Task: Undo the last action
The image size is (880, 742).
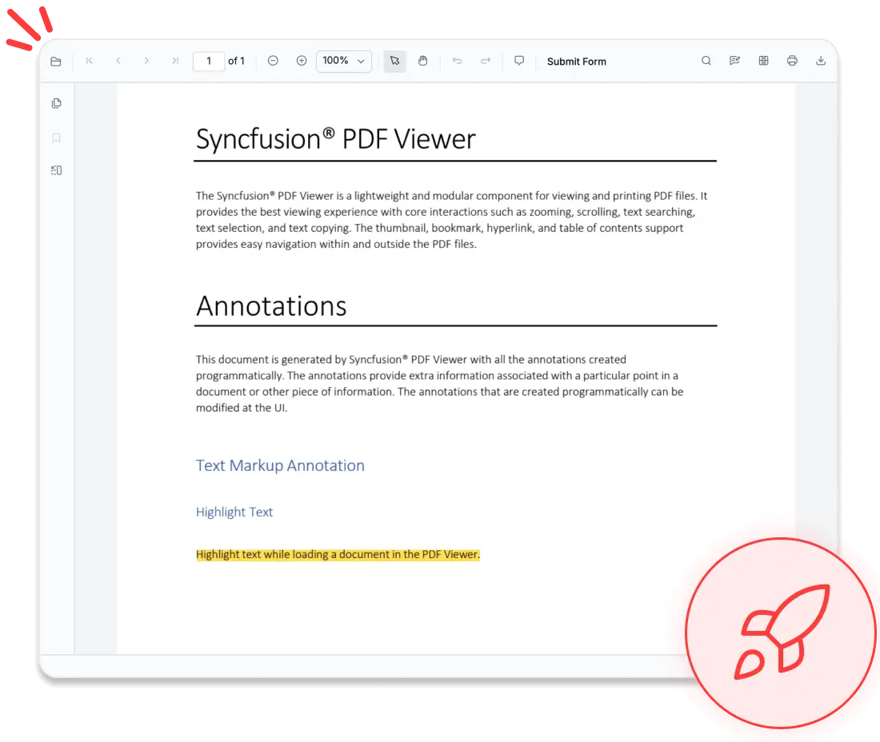Action: 457,61
